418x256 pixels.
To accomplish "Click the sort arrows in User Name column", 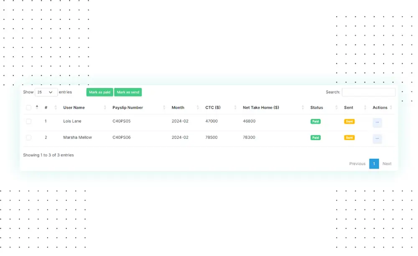I will 104,108.
